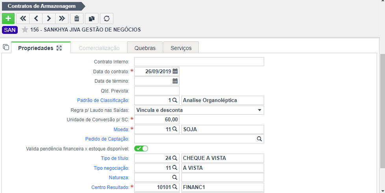Click the Qtd. Prevista field

coord(157,91)
